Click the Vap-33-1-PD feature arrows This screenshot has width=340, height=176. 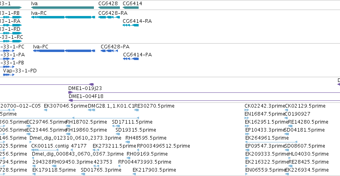(9, 75)
